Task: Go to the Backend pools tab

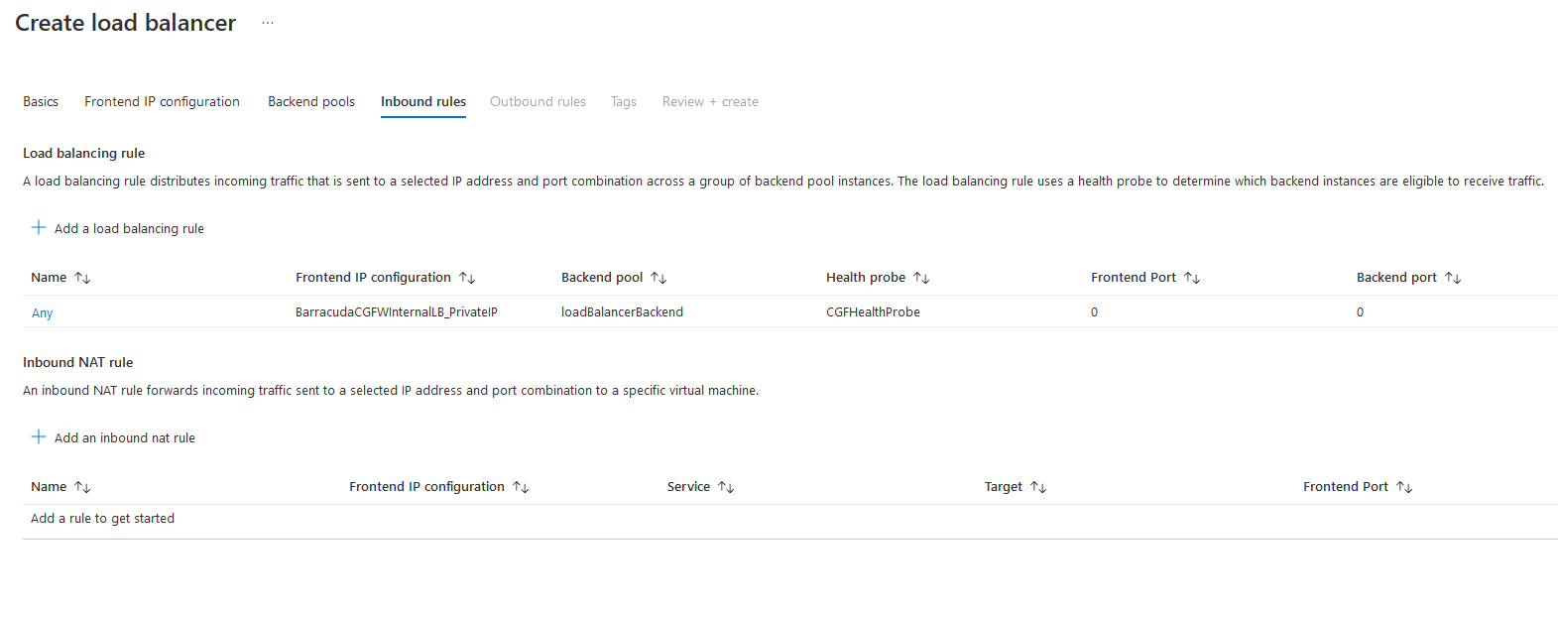Action: click(311, 101)
